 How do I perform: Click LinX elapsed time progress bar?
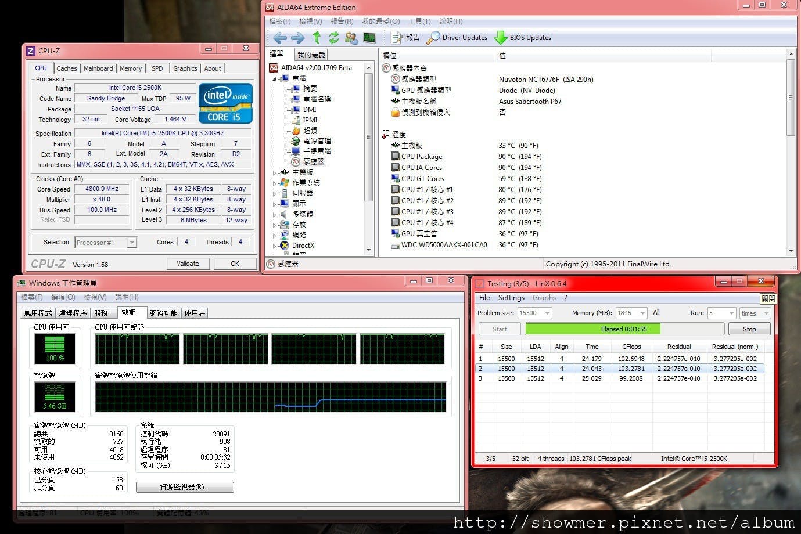pyautogui.click(x=624, y=329)
